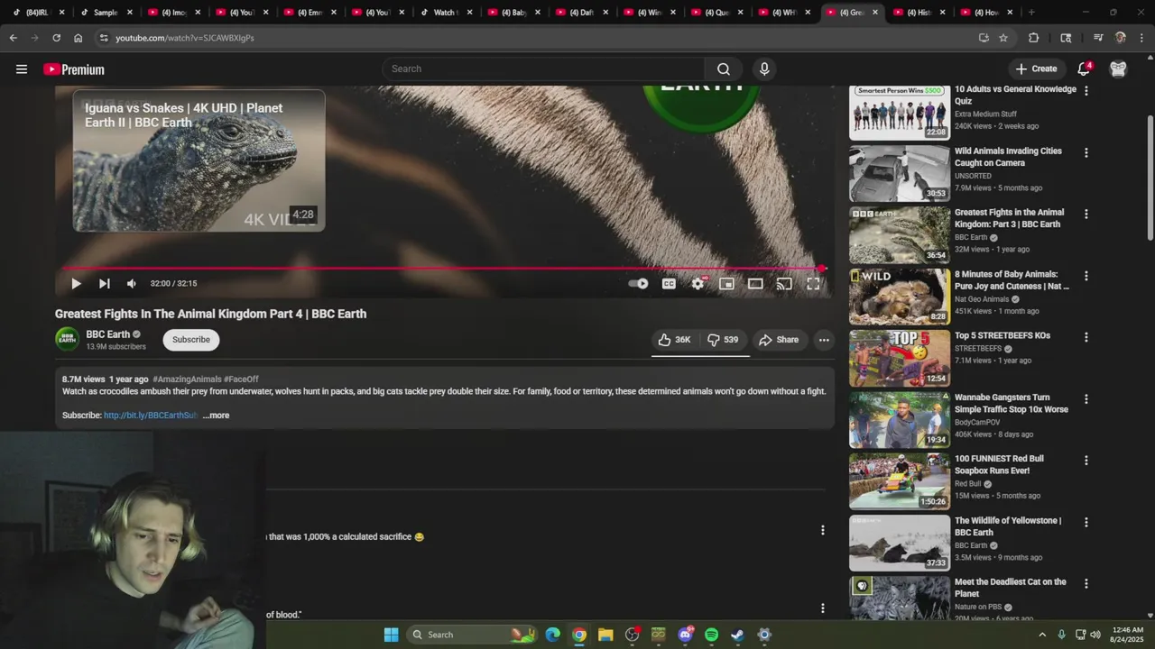Open a new browser tab

[1031, 13]
